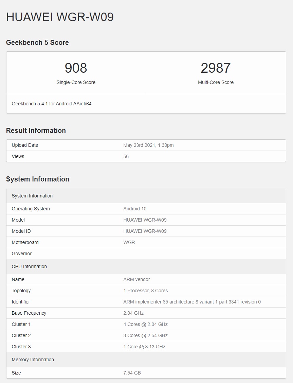Click the Views count of 56
293x383 pixels.
tap(126, 156)
